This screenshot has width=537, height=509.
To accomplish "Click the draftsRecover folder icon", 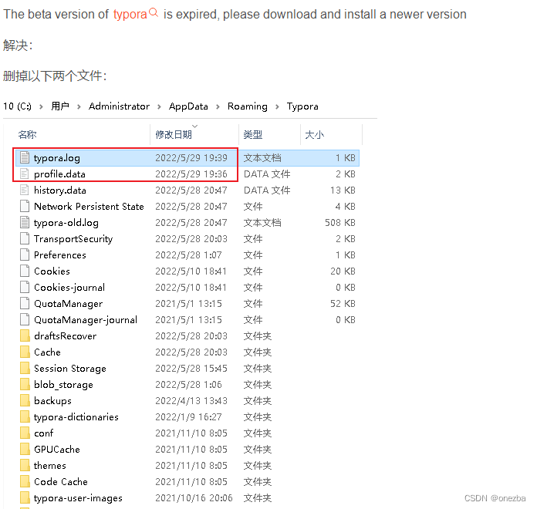I will point(25,335).
